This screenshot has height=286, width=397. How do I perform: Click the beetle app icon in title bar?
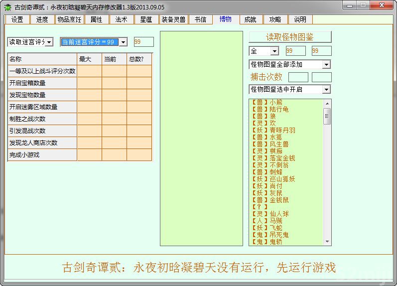coord(7,7)
